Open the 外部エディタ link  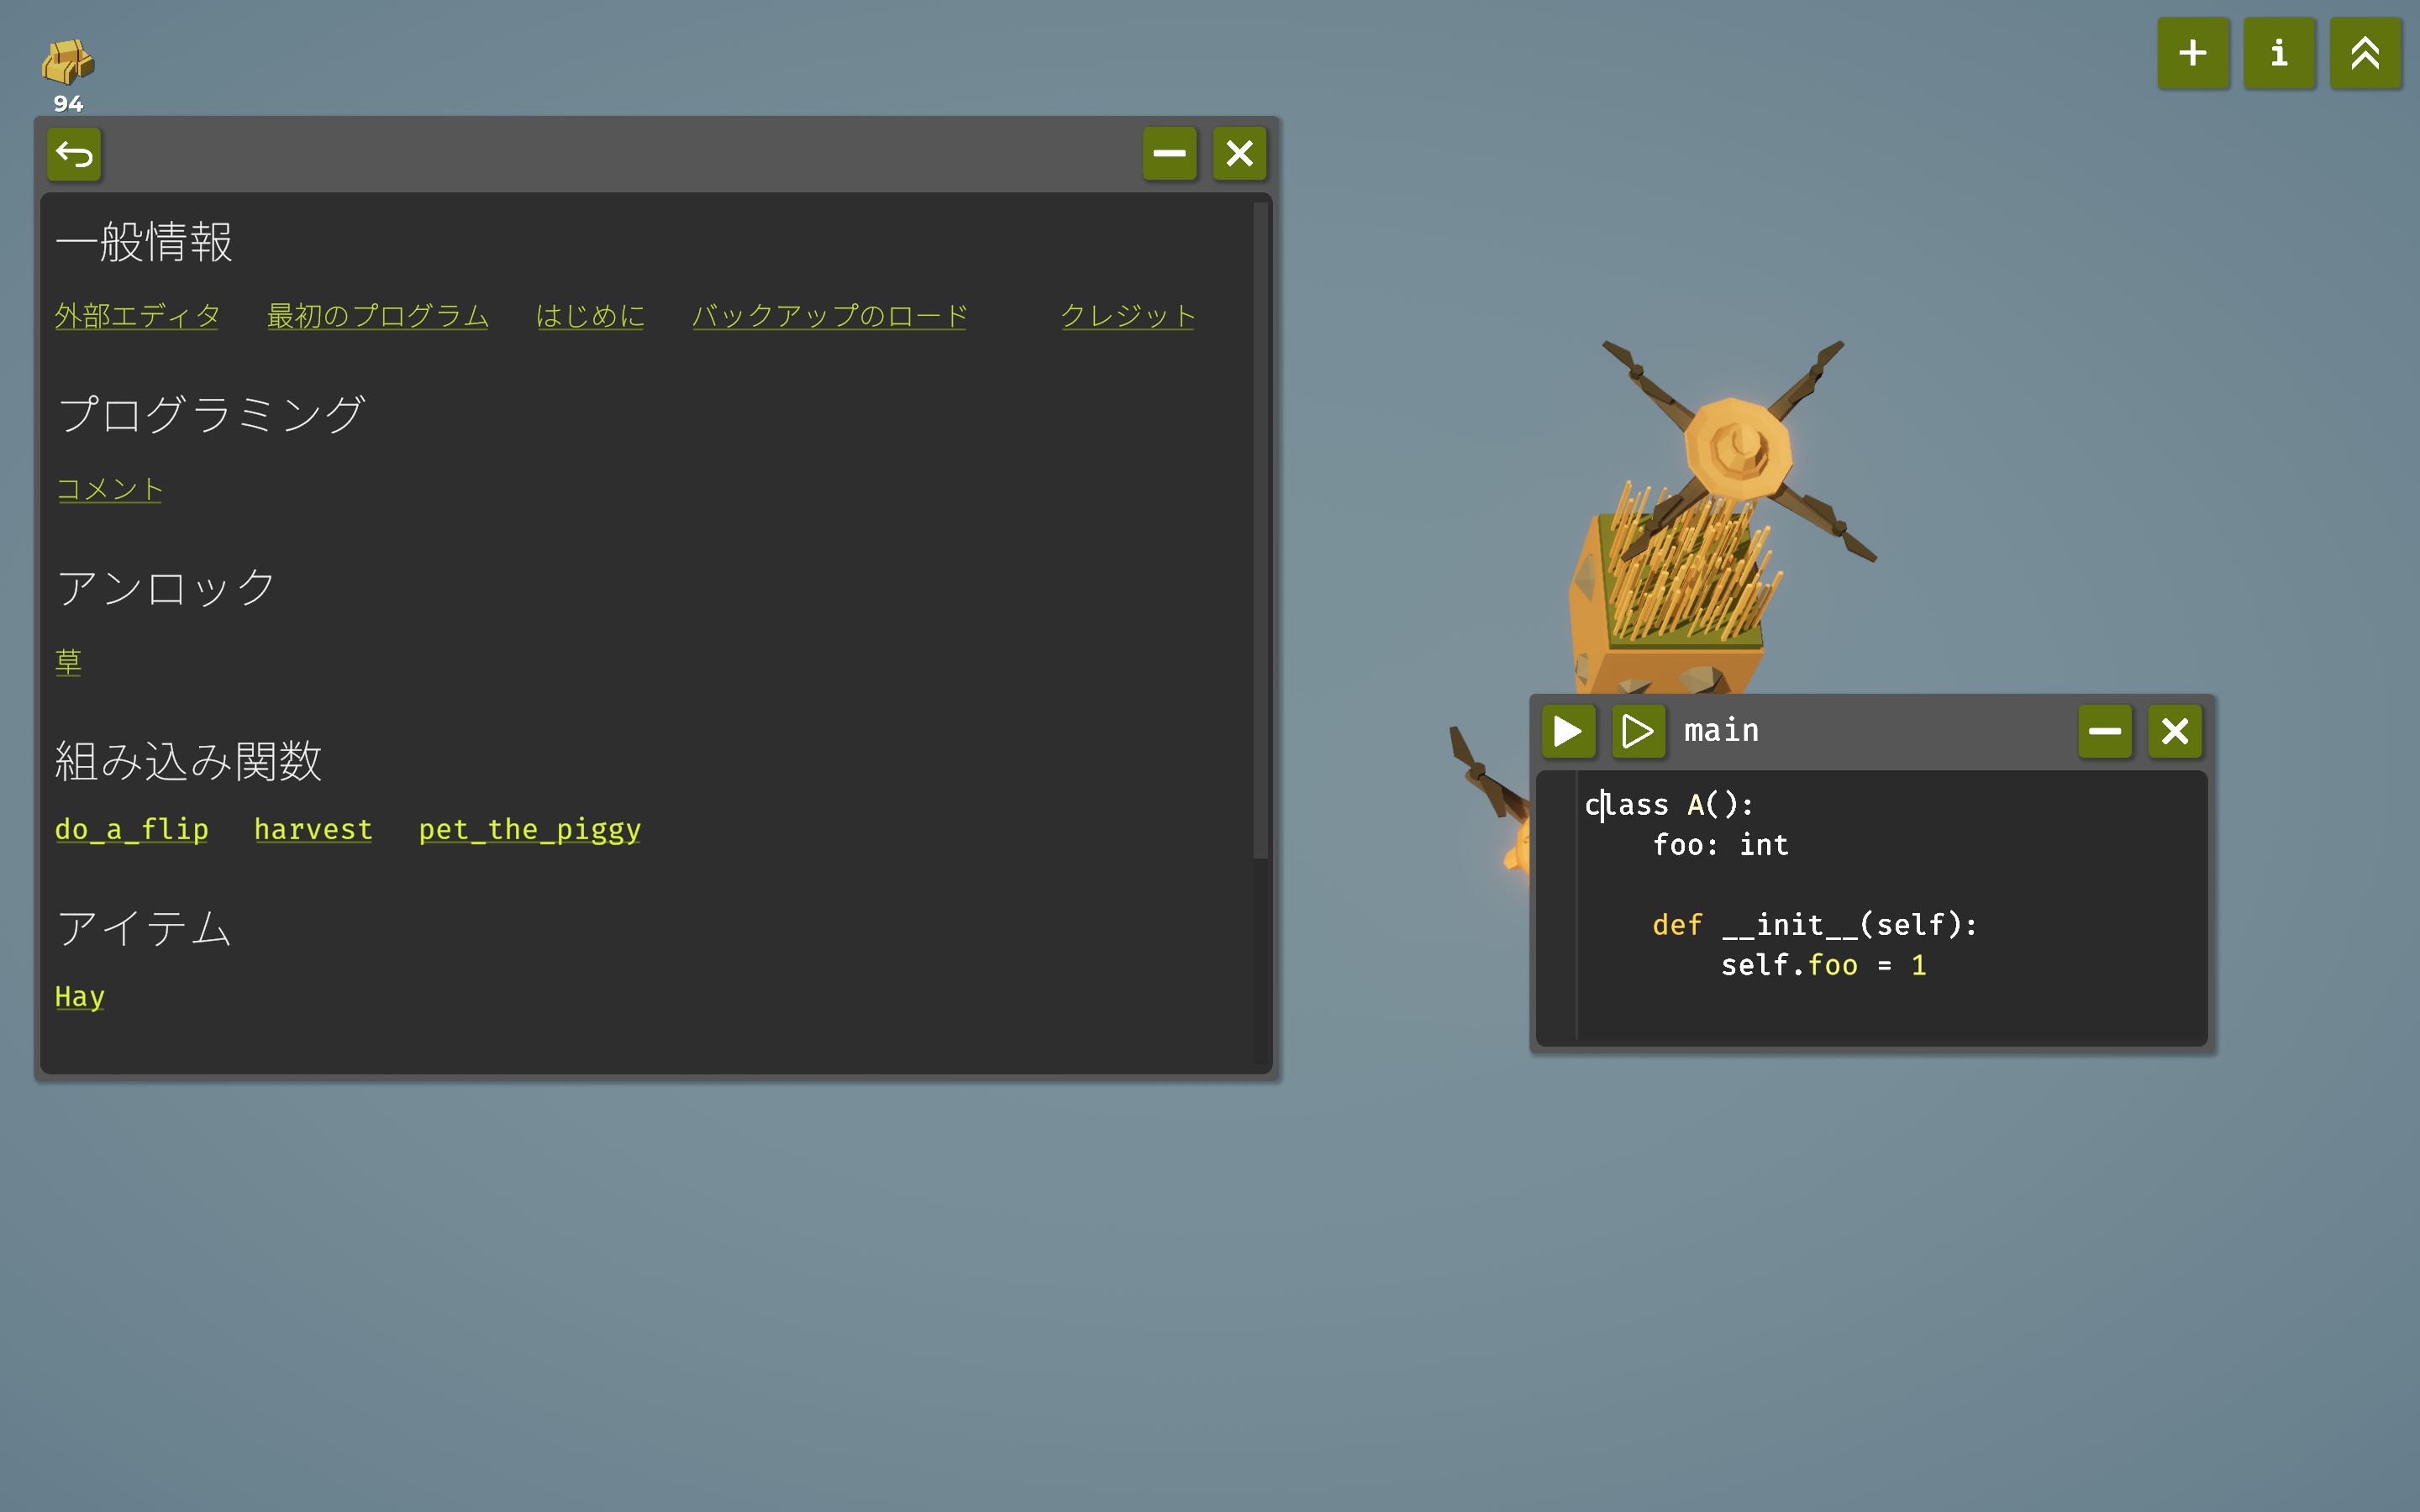coord(137,316)
